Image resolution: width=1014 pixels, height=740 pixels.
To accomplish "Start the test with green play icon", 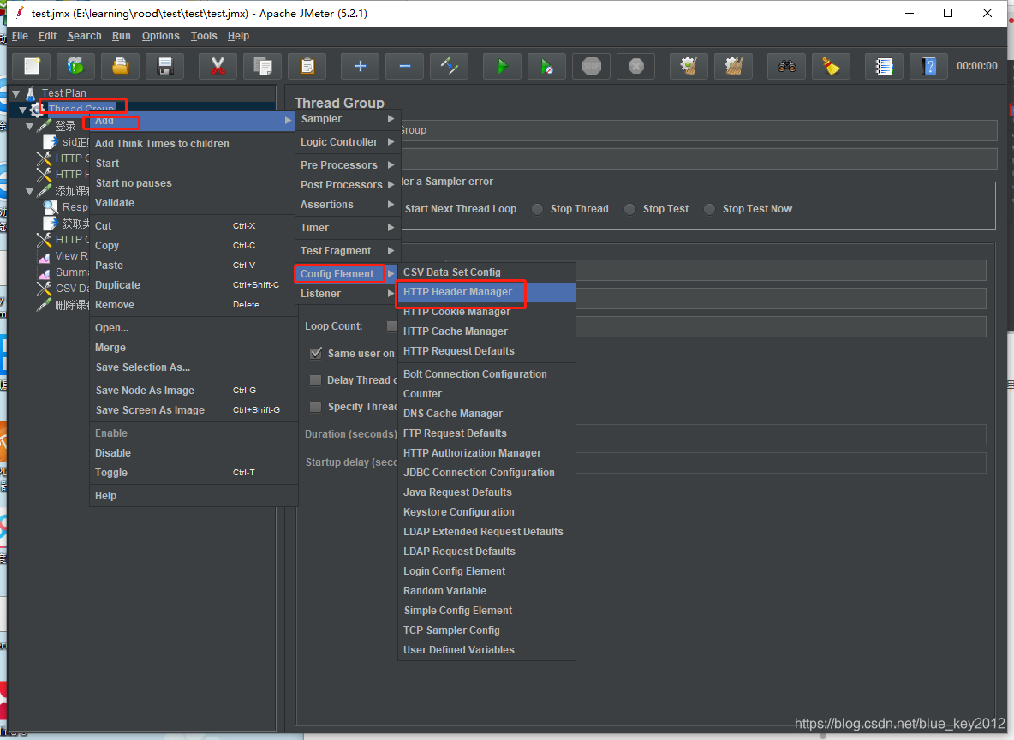I will point(503,66).
